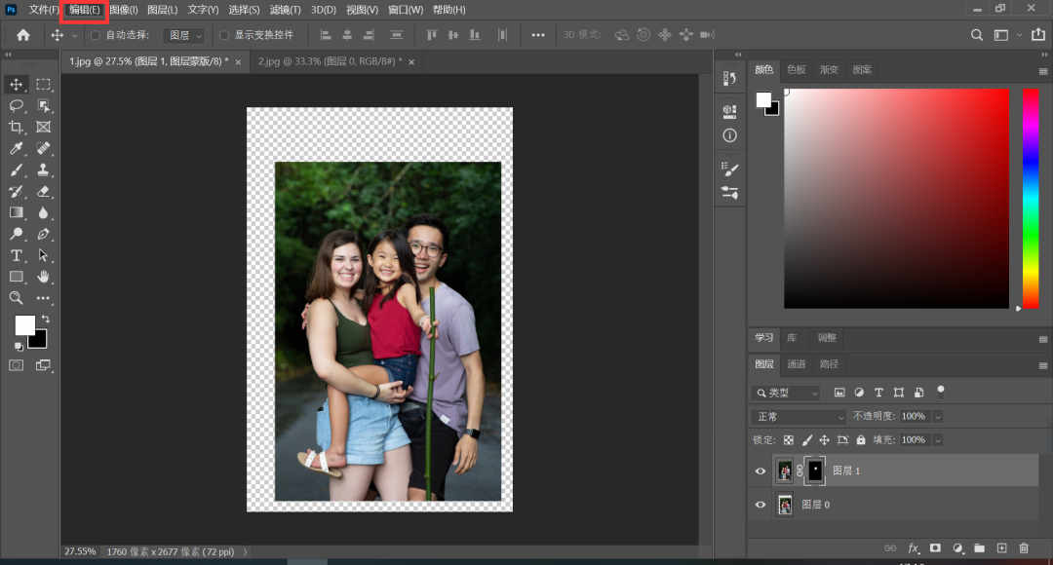The height and width of the screenshot is (565, 1053).
Task: Open the 类型 layer filter dropdown
Action: point(786,393)
